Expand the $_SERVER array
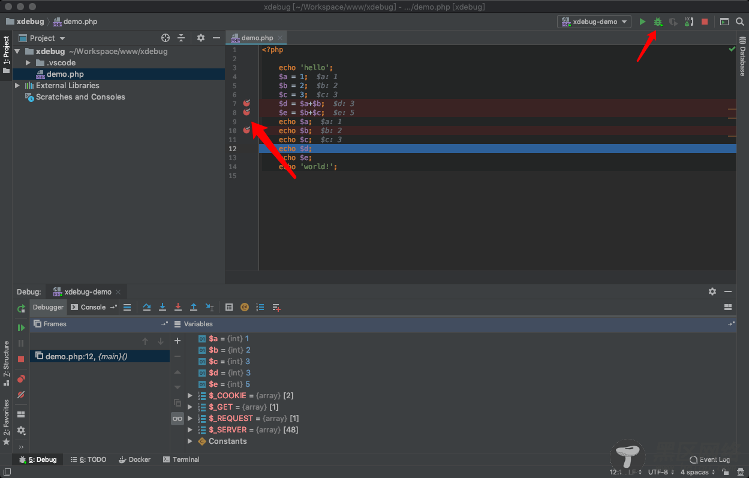Viewport: 749px width, 478px height. (190, 430)
